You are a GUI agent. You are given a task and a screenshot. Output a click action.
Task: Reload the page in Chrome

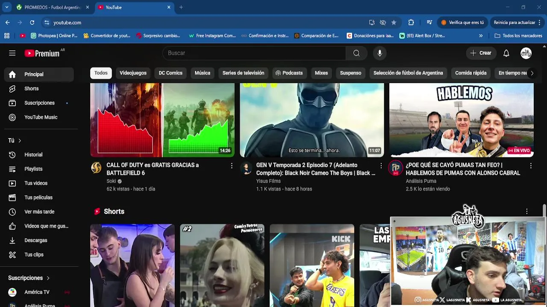click(32, 23)
